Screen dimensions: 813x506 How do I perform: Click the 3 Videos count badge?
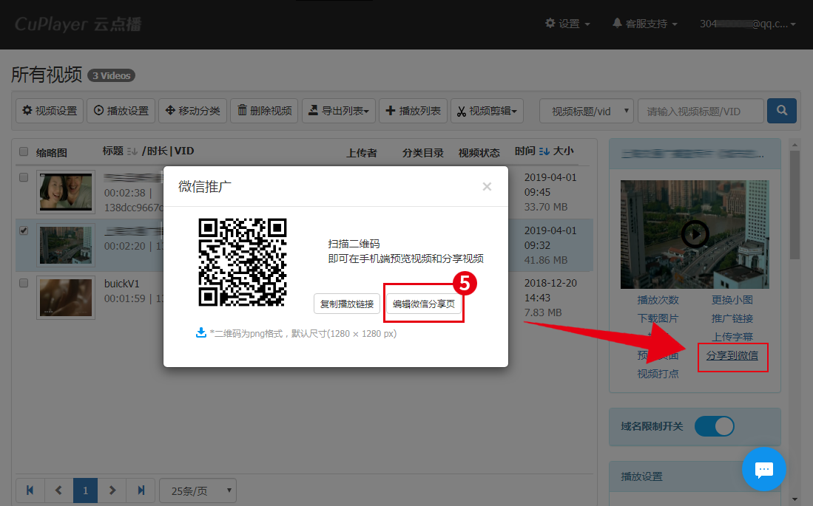pyautogui.click(x=112, y=75)
